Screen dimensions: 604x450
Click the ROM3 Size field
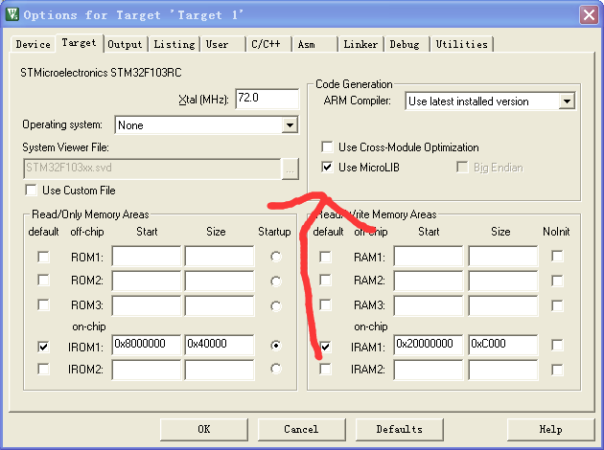[x=220, y=305]
